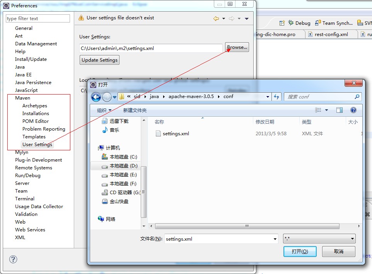Viewport: 372px width, 274px height.
Task: Click the forward arrow in Preferences header
Action: point(232,19)
